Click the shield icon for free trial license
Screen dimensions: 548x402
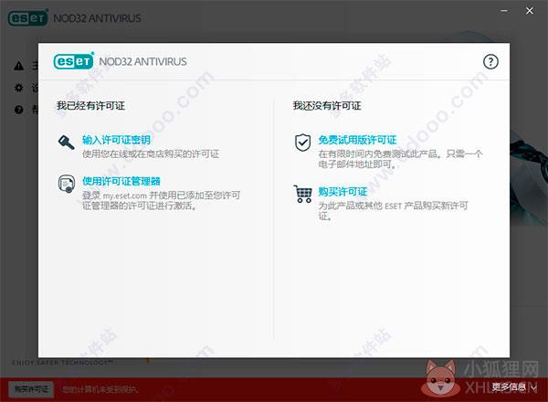pos(302,143)
